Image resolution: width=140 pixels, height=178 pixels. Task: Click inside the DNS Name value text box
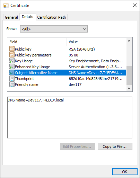(70, 117)
